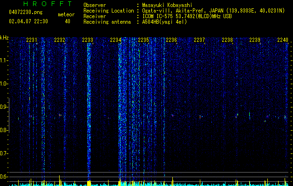293x186 pixels.
Task: Click the 2232 time marker
Action: click(60, 40)
